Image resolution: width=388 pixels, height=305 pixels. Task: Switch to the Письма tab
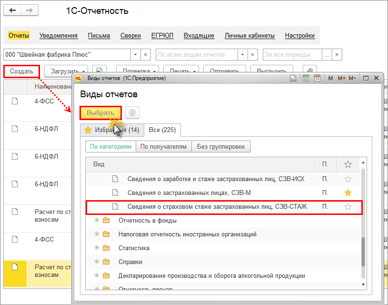(x=99, y=36)
